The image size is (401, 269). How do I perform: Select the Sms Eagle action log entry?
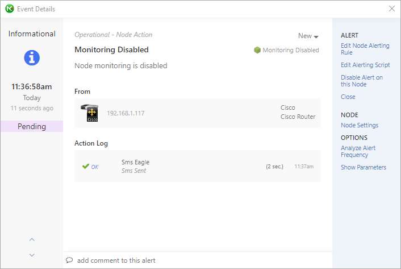(x=198, y=167)
